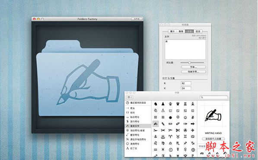Click the title bar button in Folders Factory
The image size is (258, 160).
[x=137, y=19]
